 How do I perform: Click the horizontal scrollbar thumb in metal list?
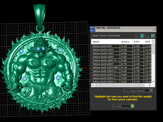[x=120, y=85]
